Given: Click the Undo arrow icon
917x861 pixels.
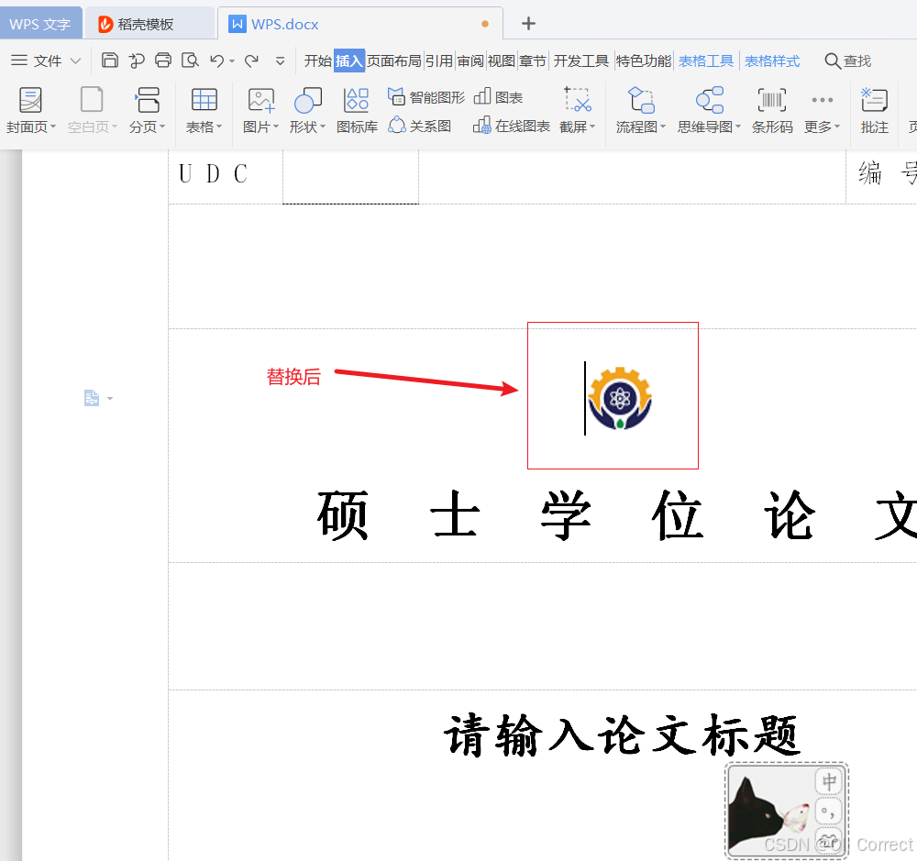Looking at the screenshot, I should pos(217,61).
